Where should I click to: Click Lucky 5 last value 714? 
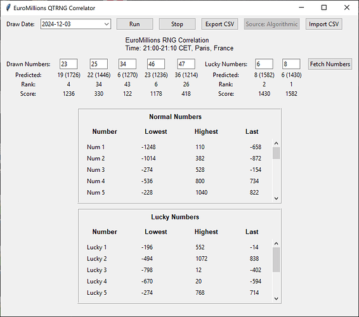click(254, 293)
